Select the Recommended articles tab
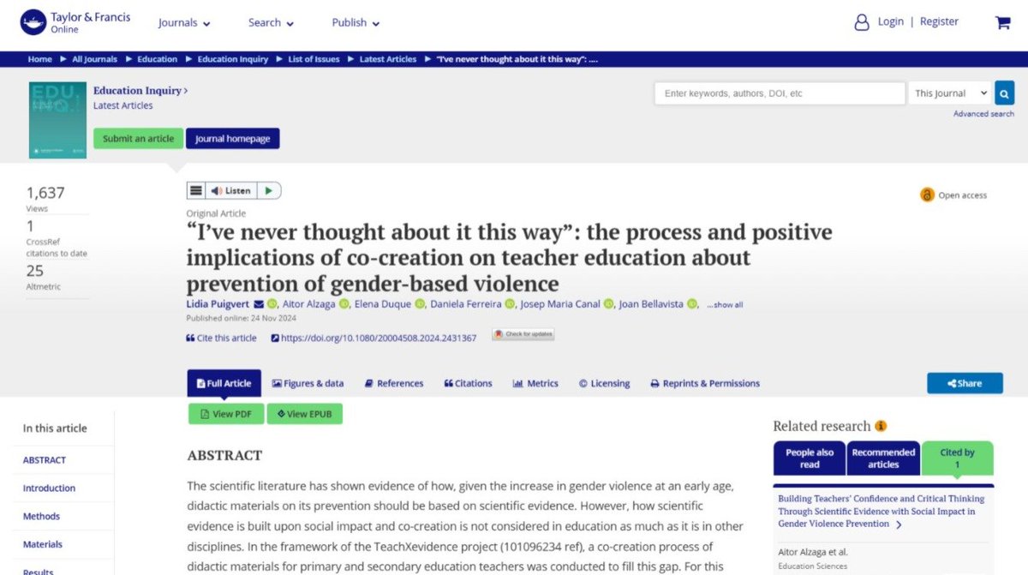This screenshot has height=575, width=1028. pyautogui.click(x=883, y=458)
